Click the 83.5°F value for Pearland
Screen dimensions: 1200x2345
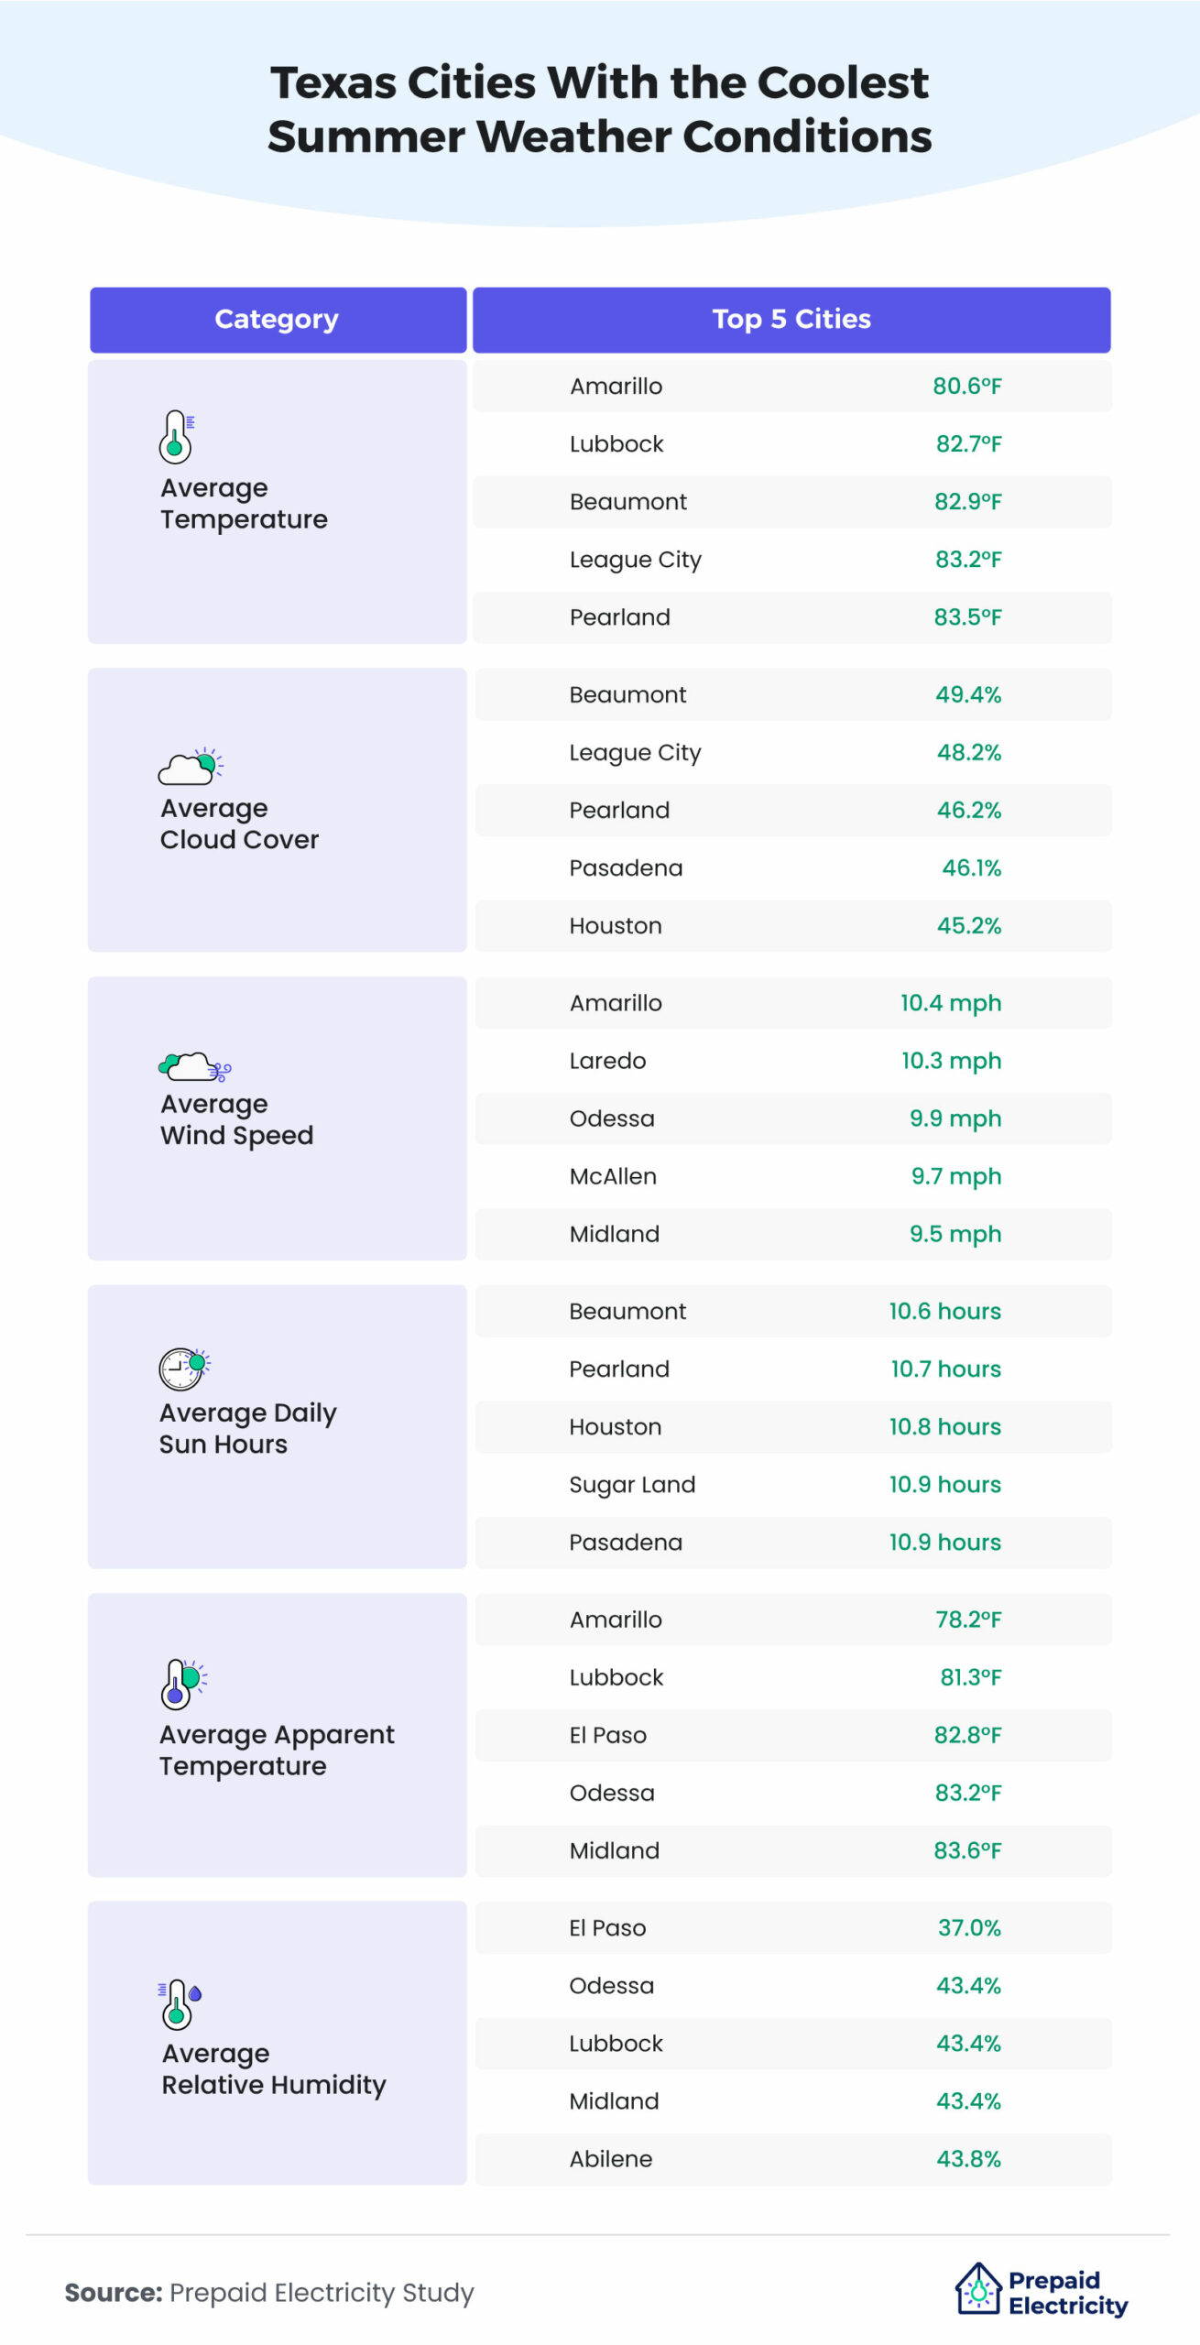click(967, 616)
